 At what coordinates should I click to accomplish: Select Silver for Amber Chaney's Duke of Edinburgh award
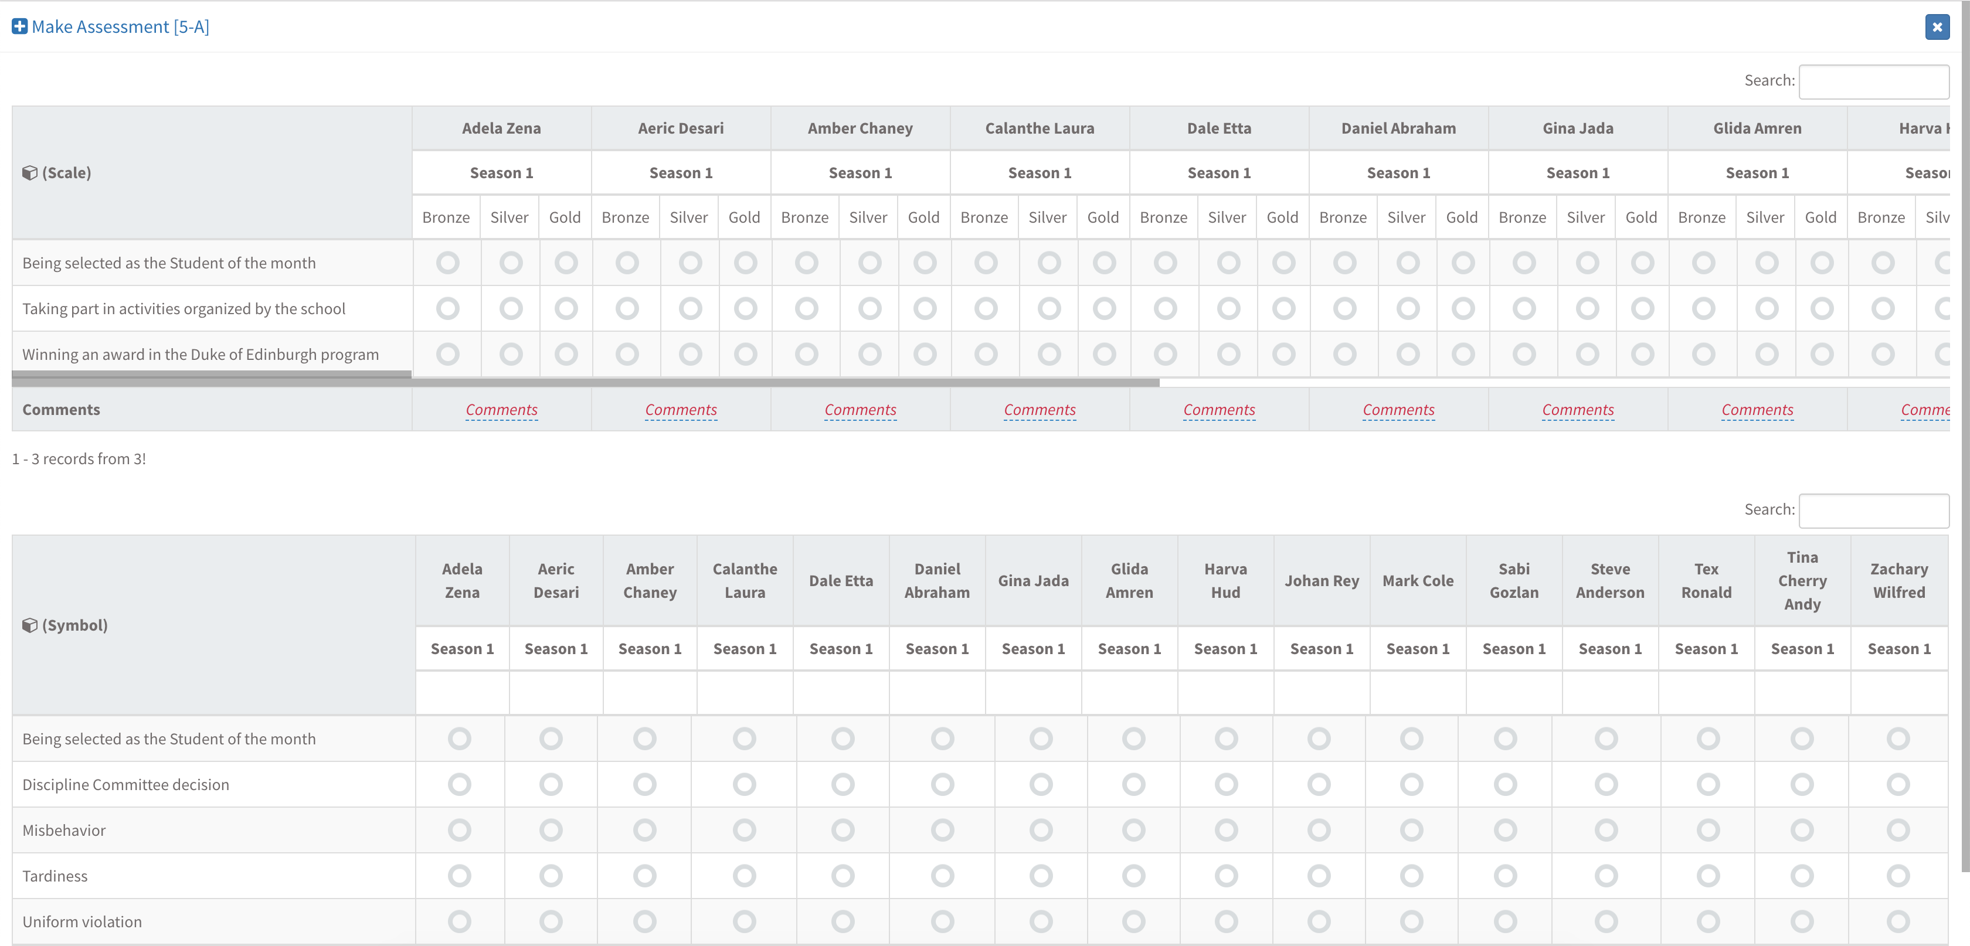pyautogui.click(x=869, y=354)
